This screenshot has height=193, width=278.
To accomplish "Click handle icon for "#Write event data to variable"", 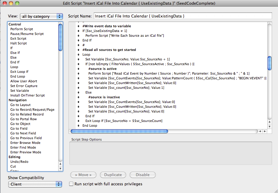I will [79, 26].
